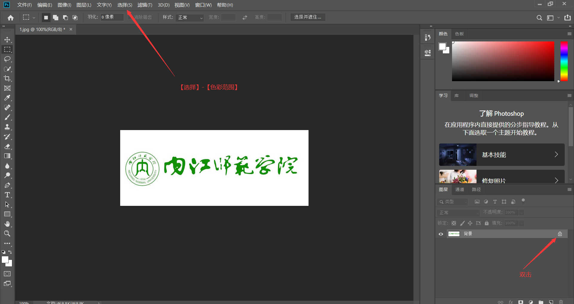Image resolution: width=574 pixels, height=304 pixels.
Task: Select the Spot Healing Brush tool
Action: (x=7, y=107)
